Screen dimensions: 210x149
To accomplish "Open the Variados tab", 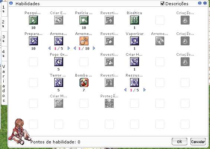I will (x=4, y=83).
